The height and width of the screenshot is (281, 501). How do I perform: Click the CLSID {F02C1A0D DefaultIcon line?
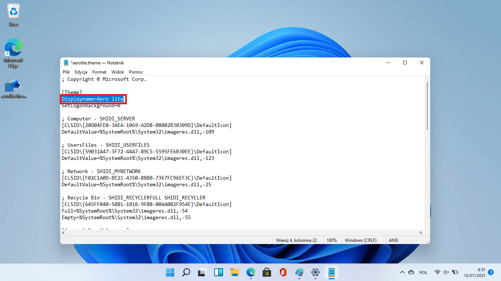147,178
